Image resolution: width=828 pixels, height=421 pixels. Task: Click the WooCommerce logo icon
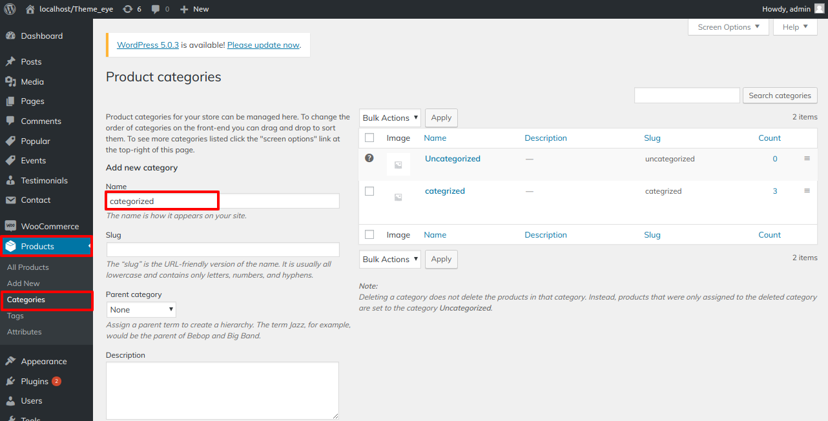tap(10, 227)
